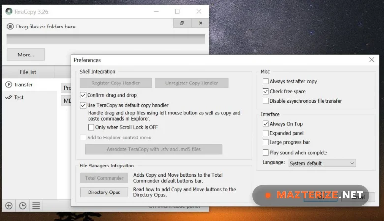Minimize the TeraCopy window
The height and width of the screenshot is (221, 384).
click(156, 11)
